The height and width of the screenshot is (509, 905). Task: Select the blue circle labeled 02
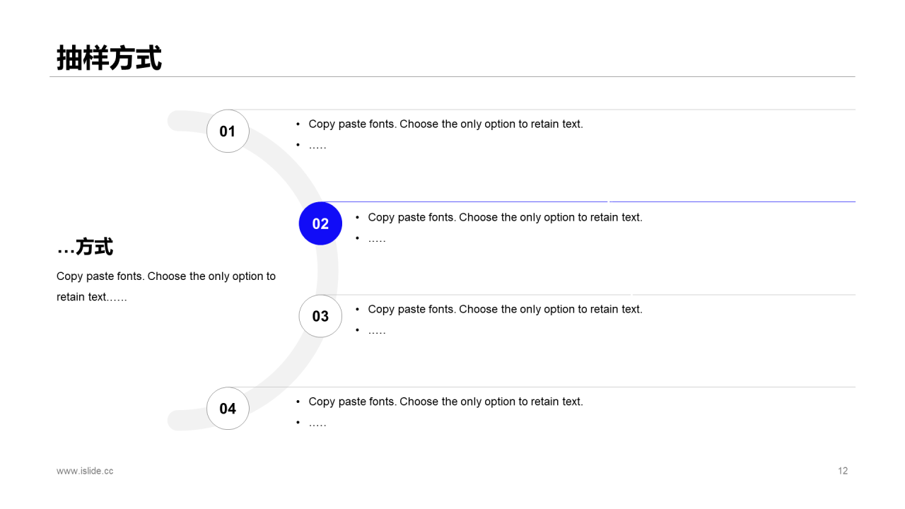click(x=320, y=223)
